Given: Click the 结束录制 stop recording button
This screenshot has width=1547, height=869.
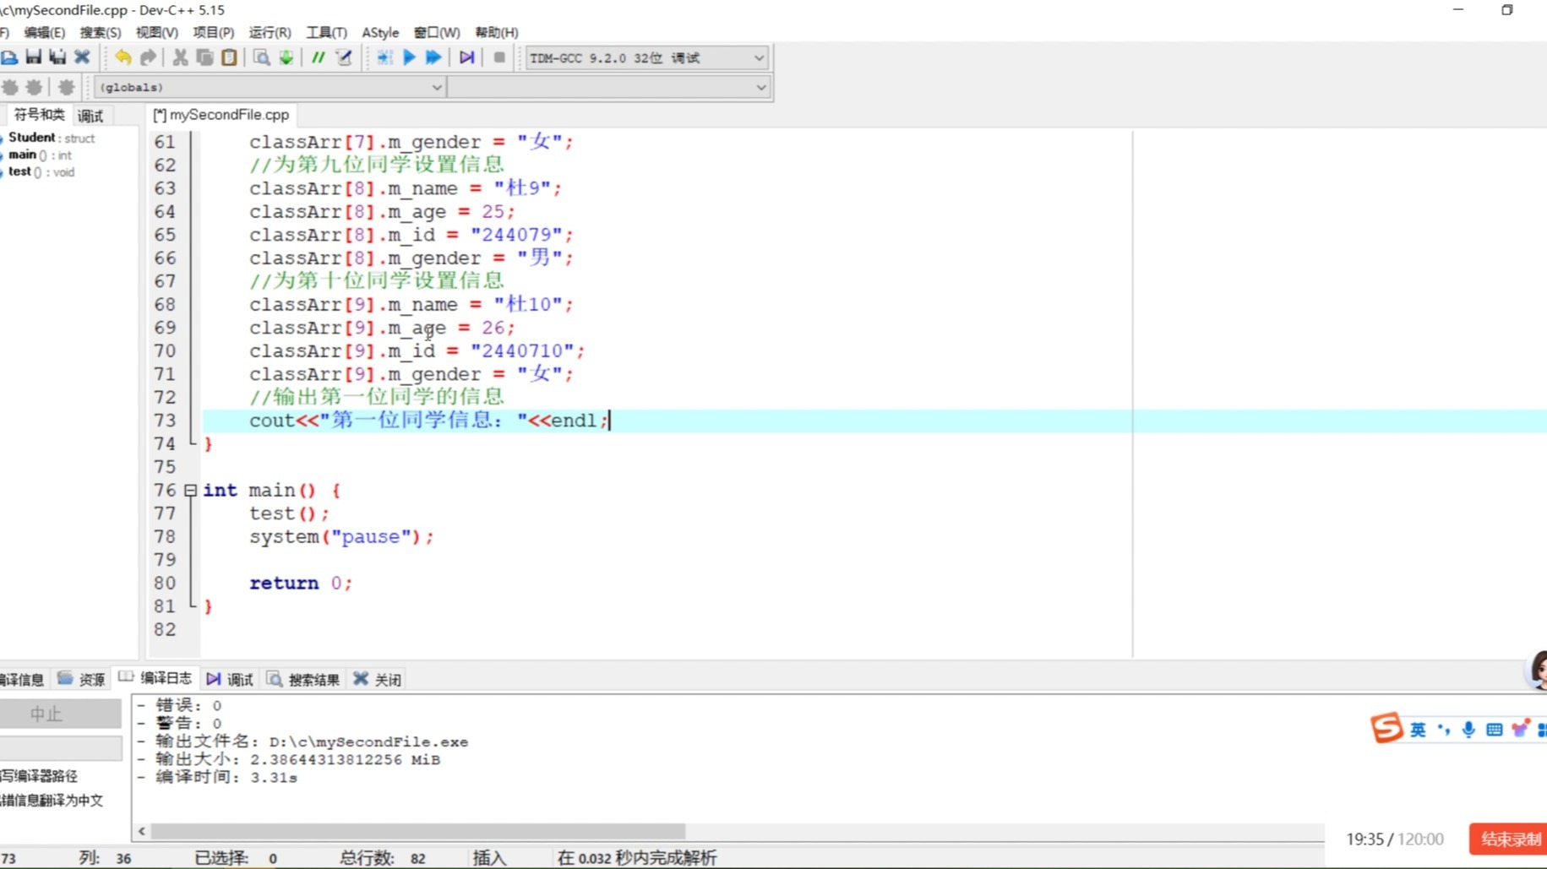Looking at the screenshot, I should [1509, 839].
